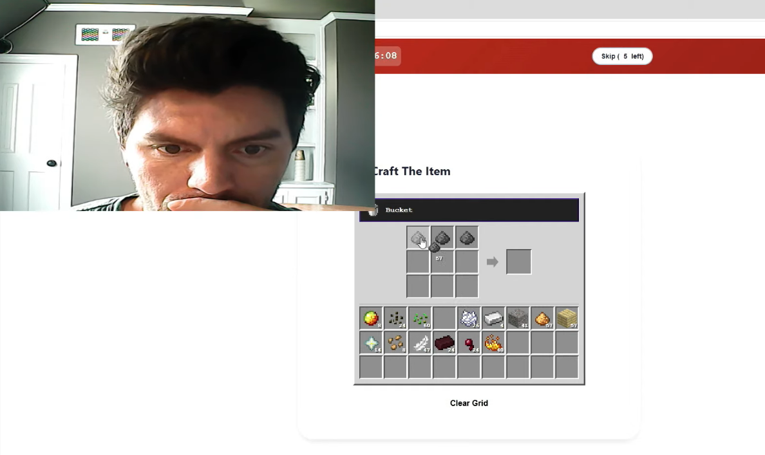Click the bottom-right crafting grid slot
The image size is (765, 455).
(467, 286)
